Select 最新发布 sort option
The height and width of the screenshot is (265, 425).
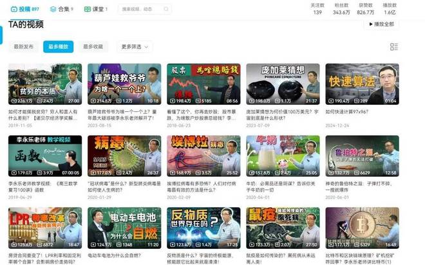pos(23,47)
